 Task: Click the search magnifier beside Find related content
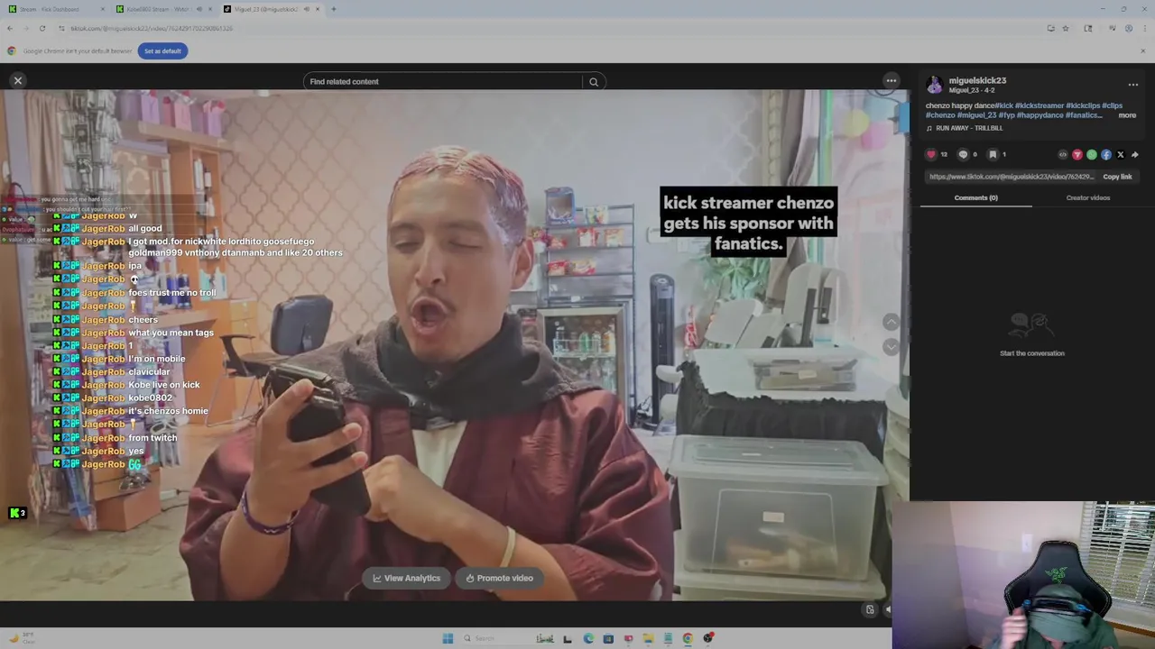click(x=594, y=81)
